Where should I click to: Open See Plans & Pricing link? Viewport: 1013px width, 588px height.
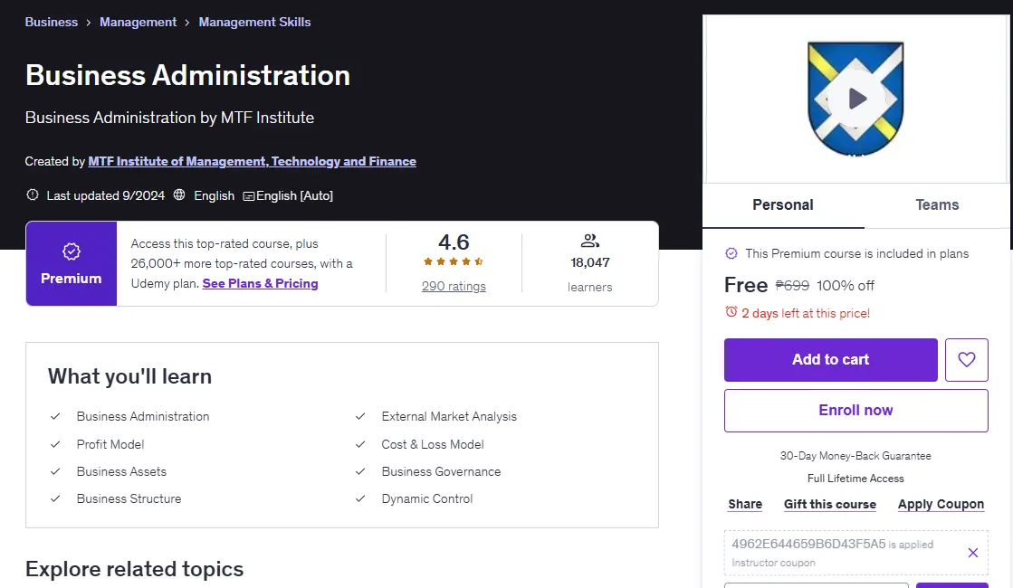point(261,283)
